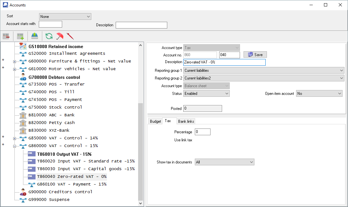Click the T860010 Output VAT tax icon
Viewport: 348px width, 207px height.
[31, 154]
